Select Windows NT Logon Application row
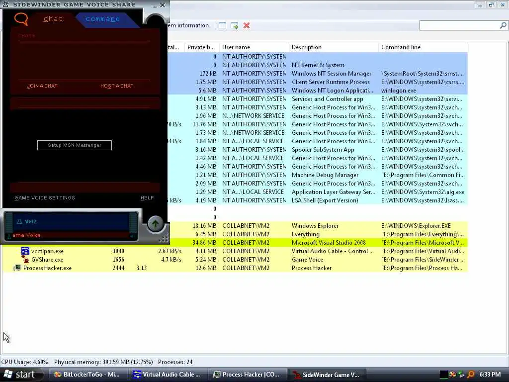Image resolution: width=509 pixels, height=382 pixels. [318, 91]
